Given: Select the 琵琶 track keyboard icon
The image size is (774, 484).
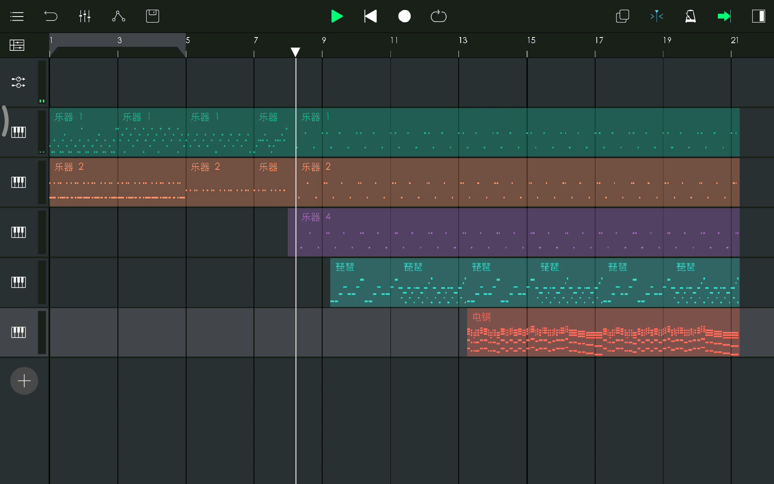Looking at the screenshot, I should click(x=18, y=282).
